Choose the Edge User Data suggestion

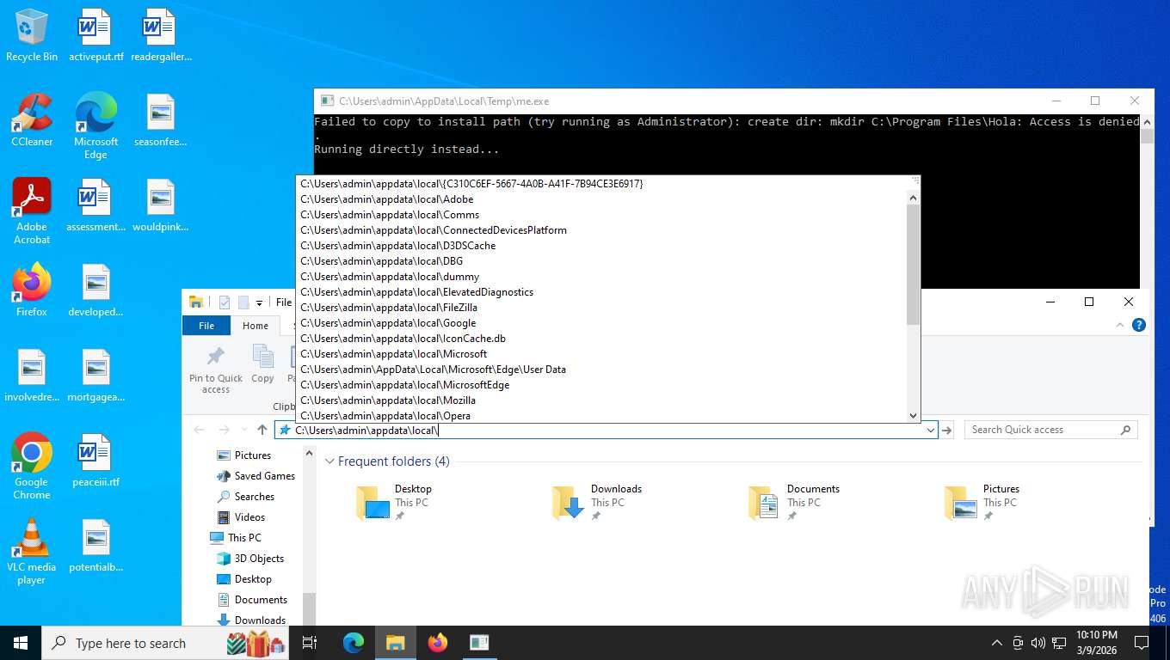601,370
